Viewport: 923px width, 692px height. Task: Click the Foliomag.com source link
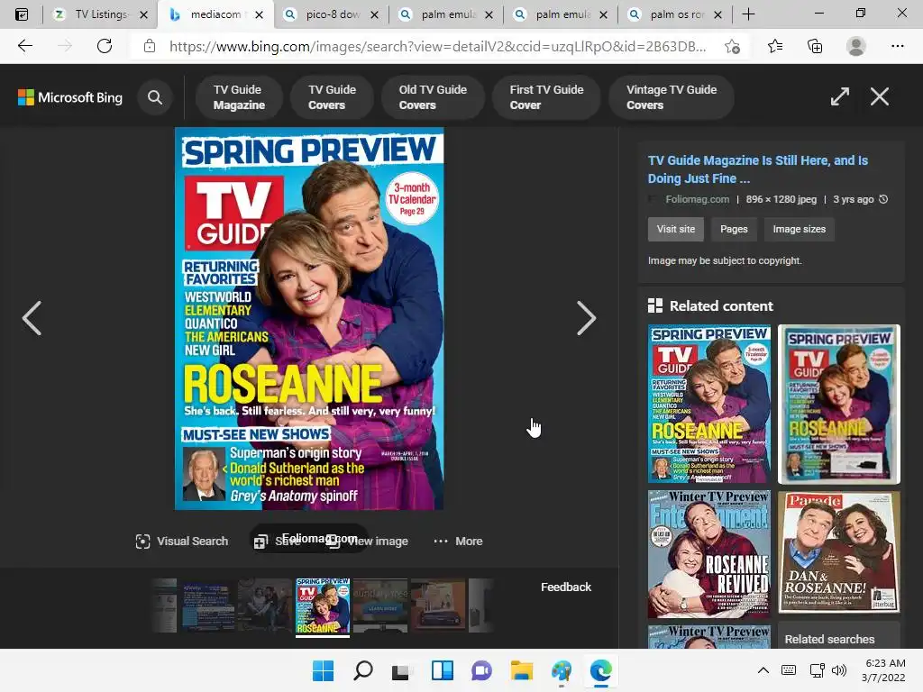(697, 199)
